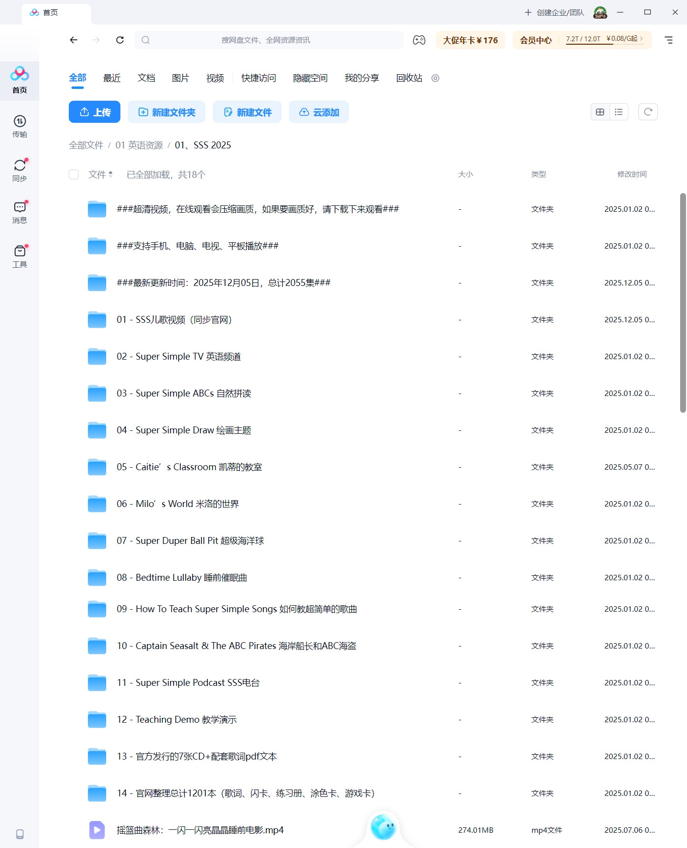
Task: Open the 隐藏空间 tab
Action: click(x=310, y=78)
